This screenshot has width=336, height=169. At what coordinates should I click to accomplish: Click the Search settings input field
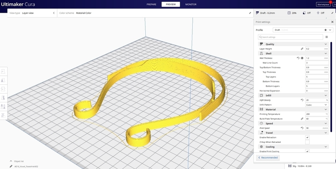tap(290, 37)
